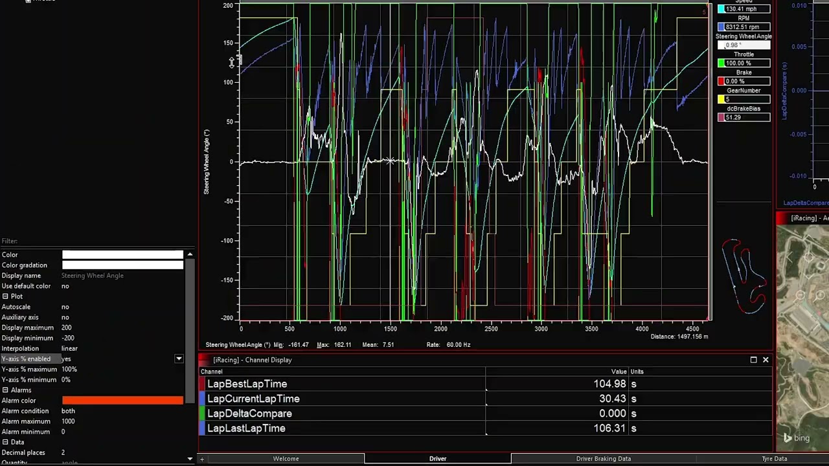Click the yellow GearNumber legend color box

click(x=721, y=99)
